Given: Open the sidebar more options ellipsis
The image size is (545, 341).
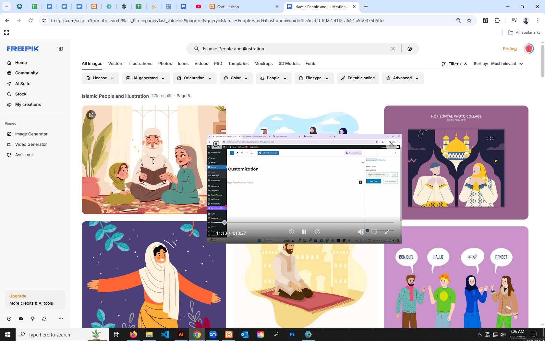Looking at the screenshot, I should [61, 319].
